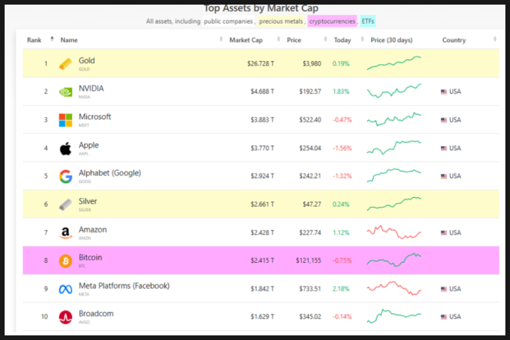Open the public companies link
The width and height of the screenshot is (510, 340).
pos(228,21)
